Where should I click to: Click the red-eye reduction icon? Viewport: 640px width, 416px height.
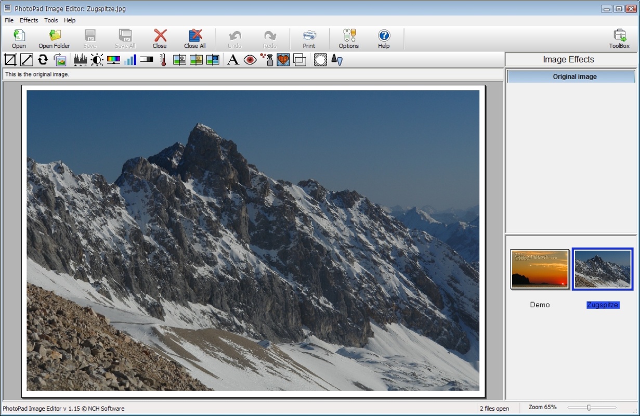(x=250, y=60)
